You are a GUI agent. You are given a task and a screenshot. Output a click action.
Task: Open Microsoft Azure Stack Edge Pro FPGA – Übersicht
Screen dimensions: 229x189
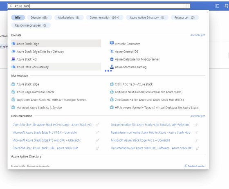45,133
